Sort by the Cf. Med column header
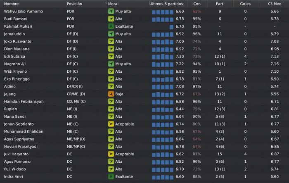The image size is (289, 183). [x=275, y=4]
